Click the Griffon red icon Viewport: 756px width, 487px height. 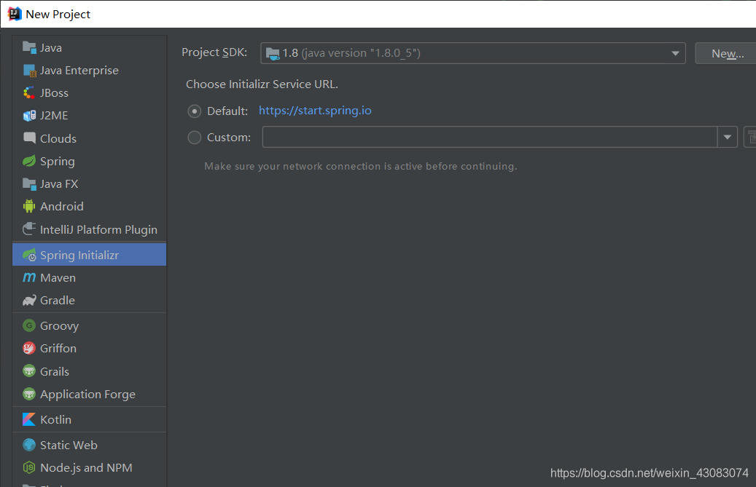point(29,348)
